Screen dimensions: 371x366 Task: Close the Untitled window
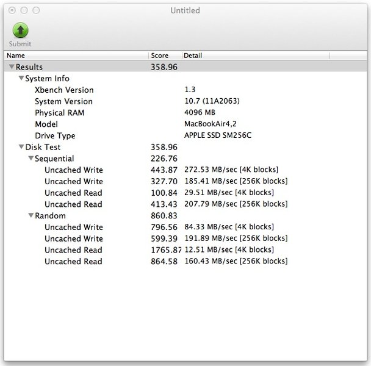coord(12,10)
